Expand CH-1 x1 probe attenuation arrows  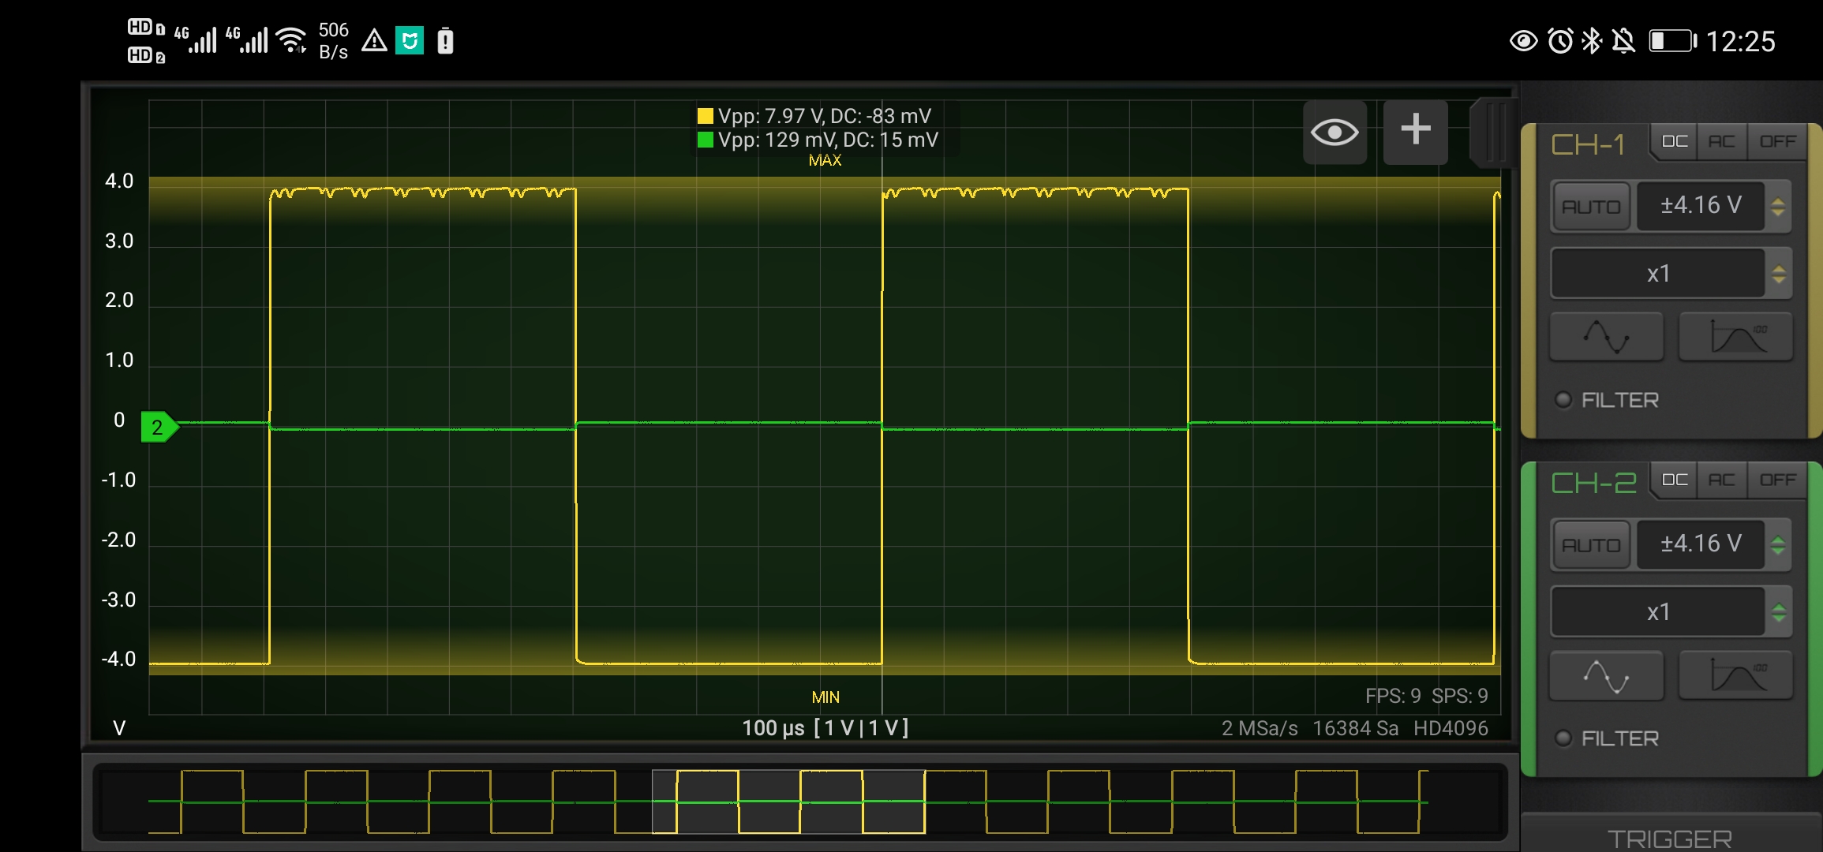point(1778,275)
